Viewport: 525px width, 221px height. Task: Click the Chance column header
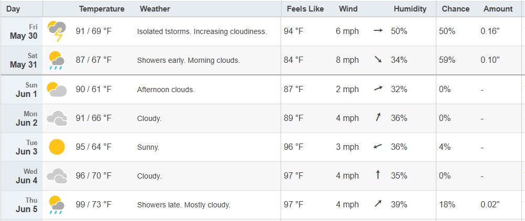455,9
